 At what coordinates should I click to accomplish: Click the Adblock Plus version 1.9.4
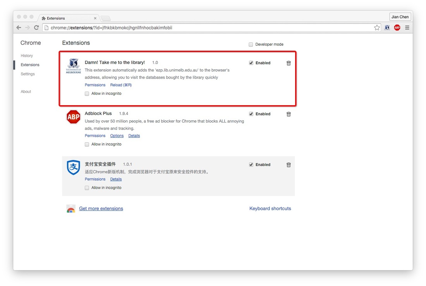click(x=124, y=113)
